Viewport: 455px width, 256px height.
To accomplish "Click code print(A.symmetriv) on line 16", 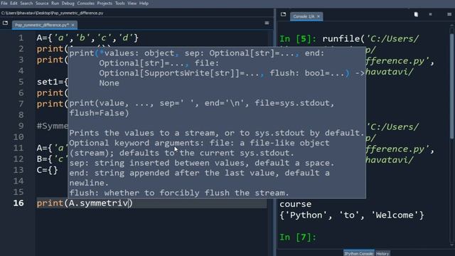I will coord(85,203).
